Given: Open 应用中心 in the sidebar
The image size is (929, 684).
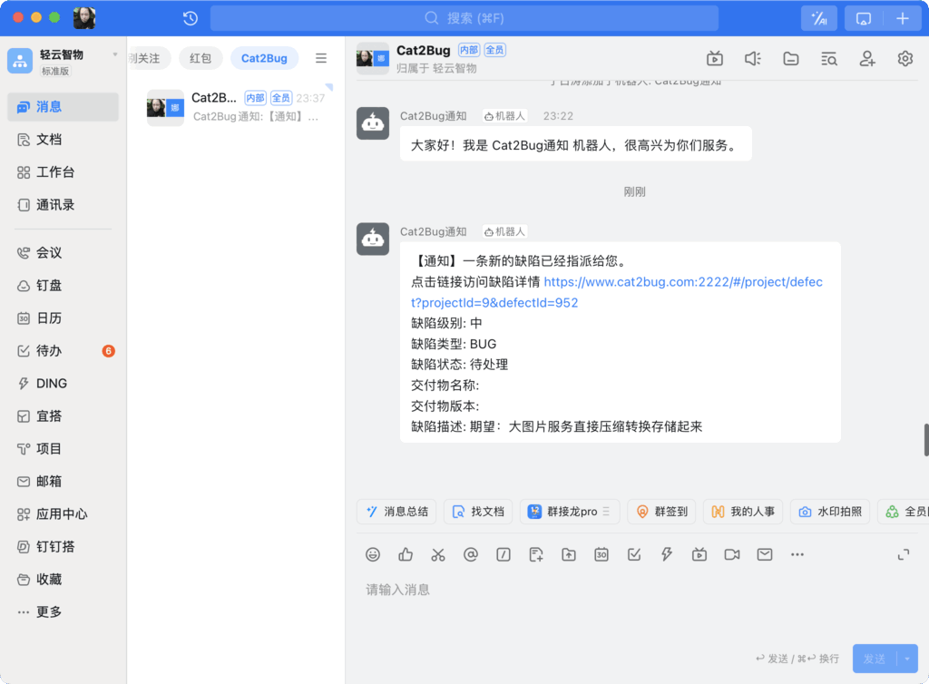Looking at the screenshot, I should click(x=63, y=513).
